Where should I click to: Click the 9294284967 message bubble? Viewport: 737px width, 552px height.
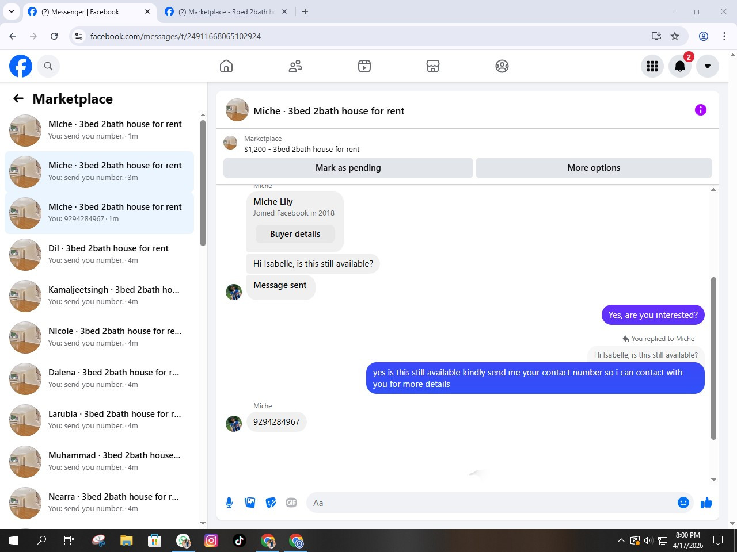276,422
